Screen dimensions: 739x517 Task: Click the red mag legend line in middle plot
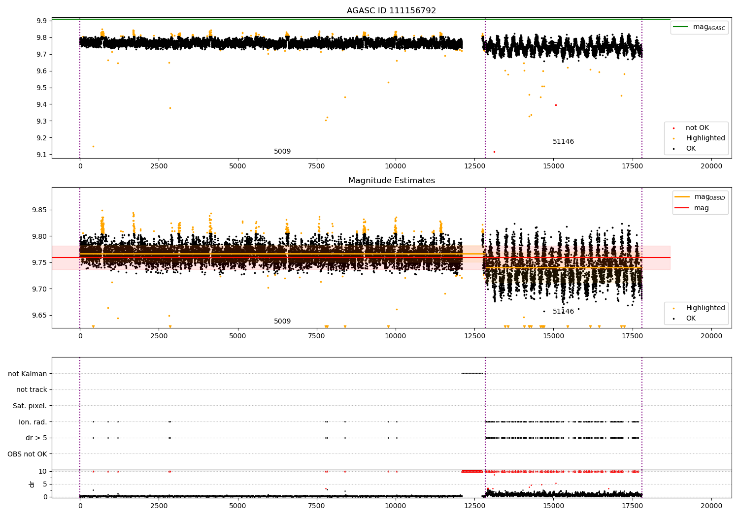[682, 208]
